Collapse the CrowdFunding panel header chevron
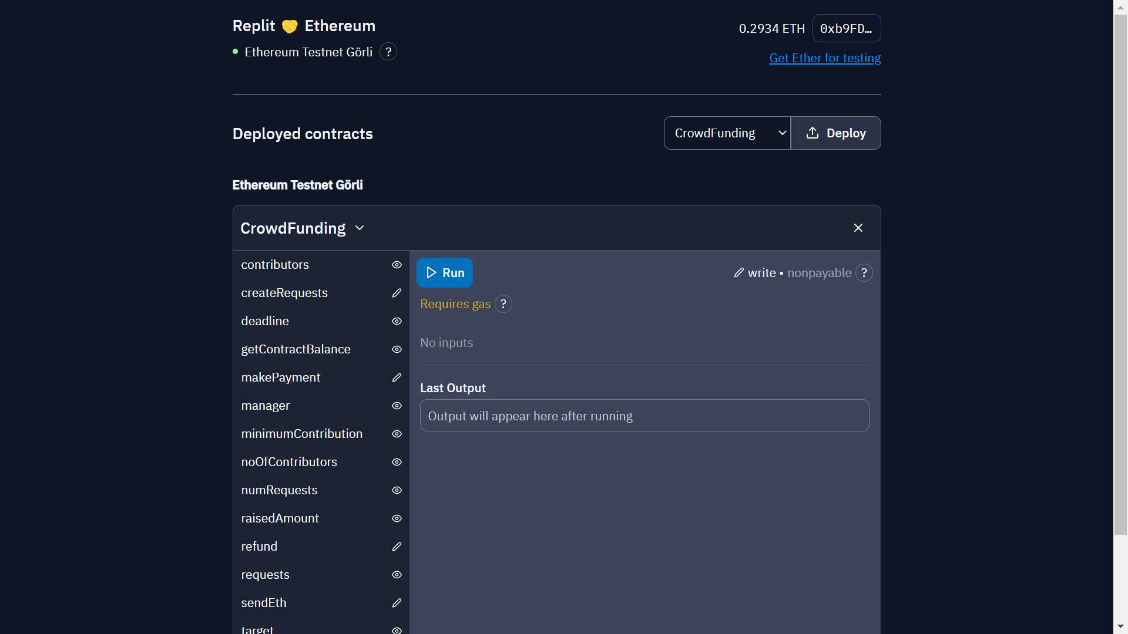The height and width of the screenshot is (634, 1128). pos(360,228)
